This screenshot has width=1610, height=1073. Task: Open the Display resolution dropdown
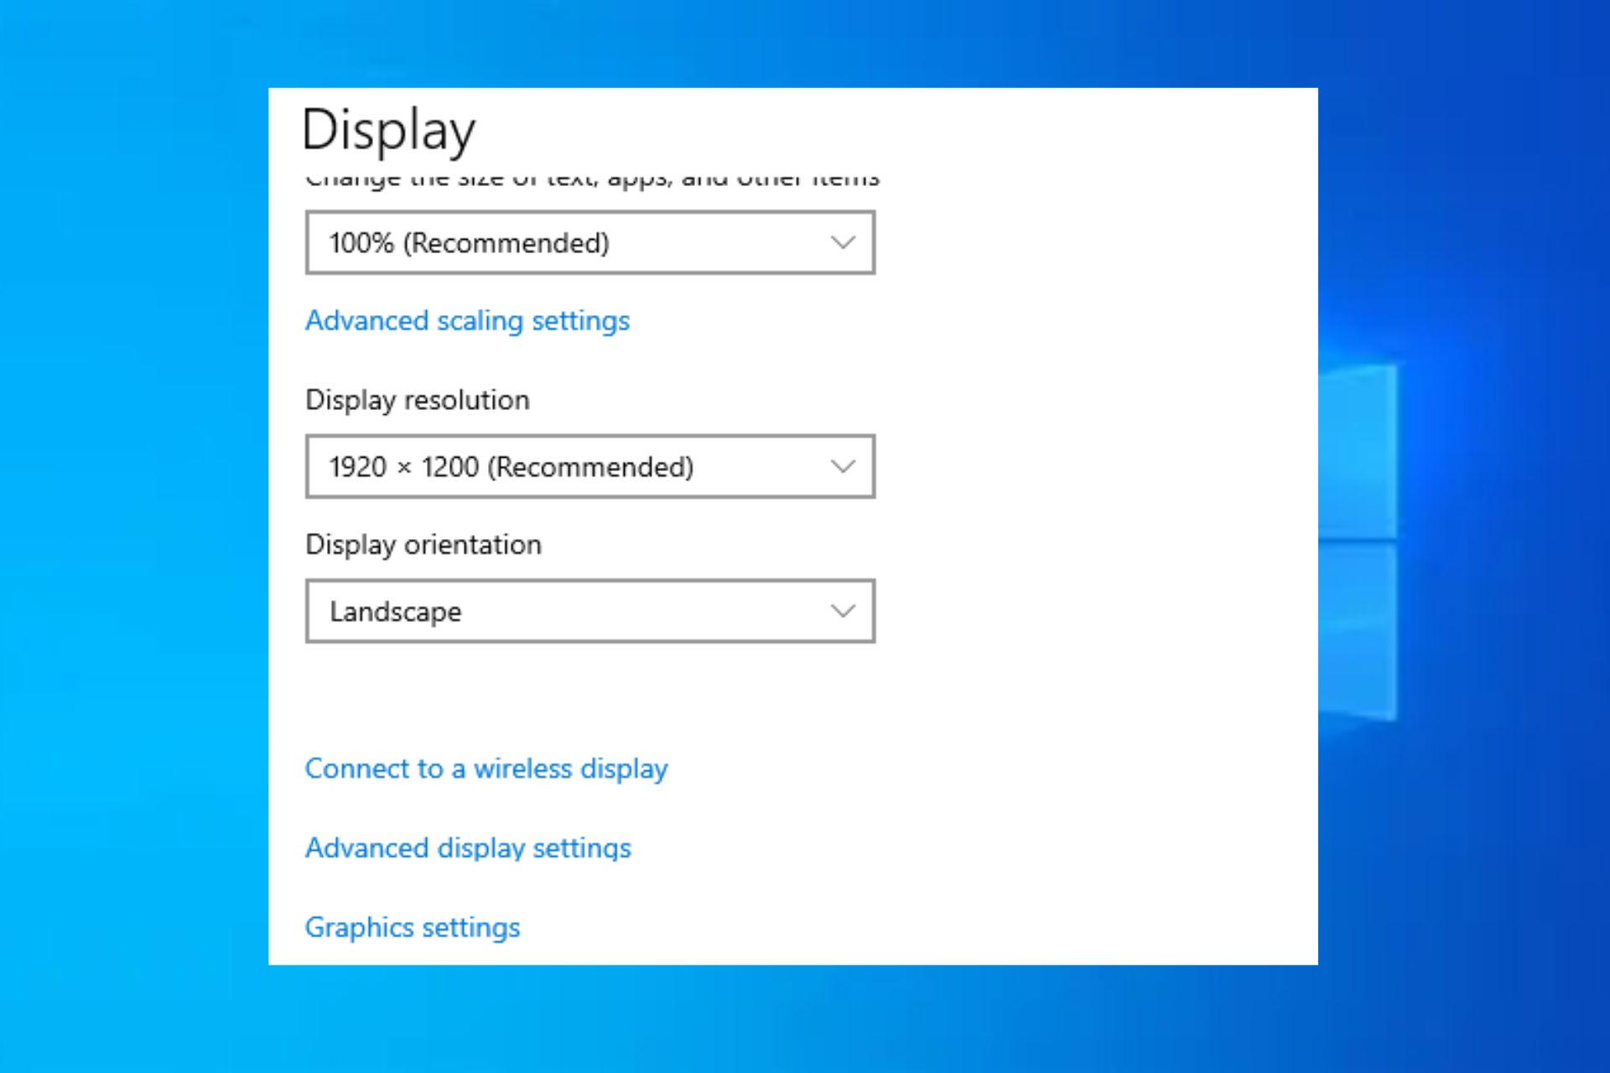(x=589, y=467)
